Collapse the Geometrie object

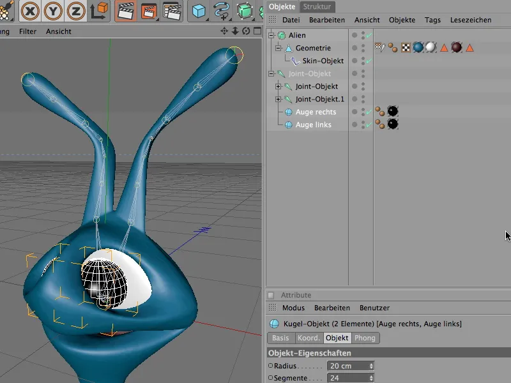[x=278, y=48]
